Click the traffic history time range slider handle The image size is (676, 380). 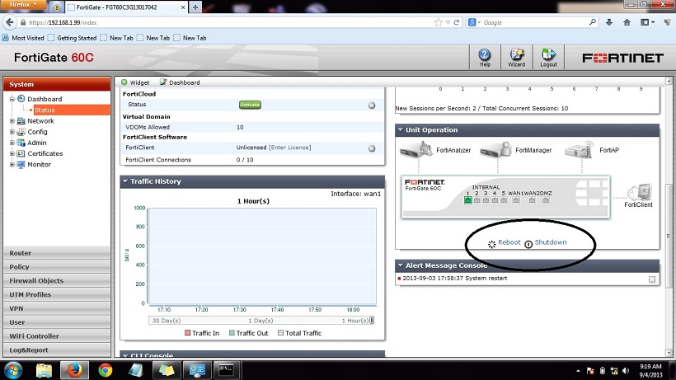pos(372,320)
